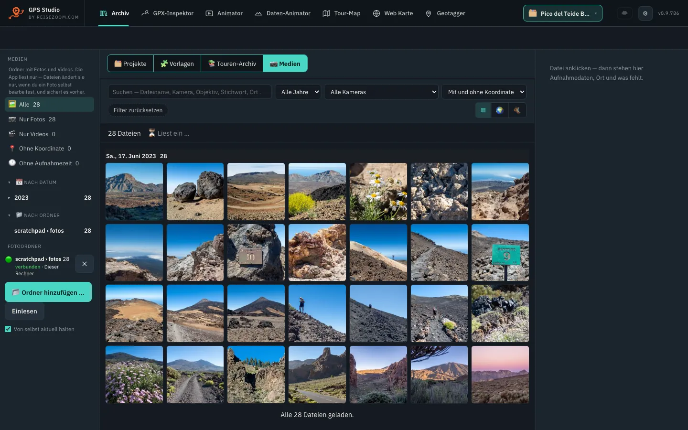The width and height of the screenshot is (688, 430).
Task: Open the thumbnail with yellow flowering bush
Action: coord(317,192)
